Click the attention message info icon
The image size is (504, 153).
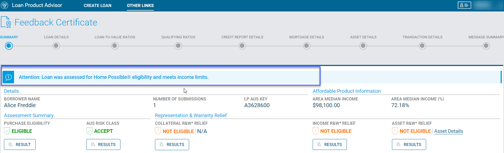point(9,77)
